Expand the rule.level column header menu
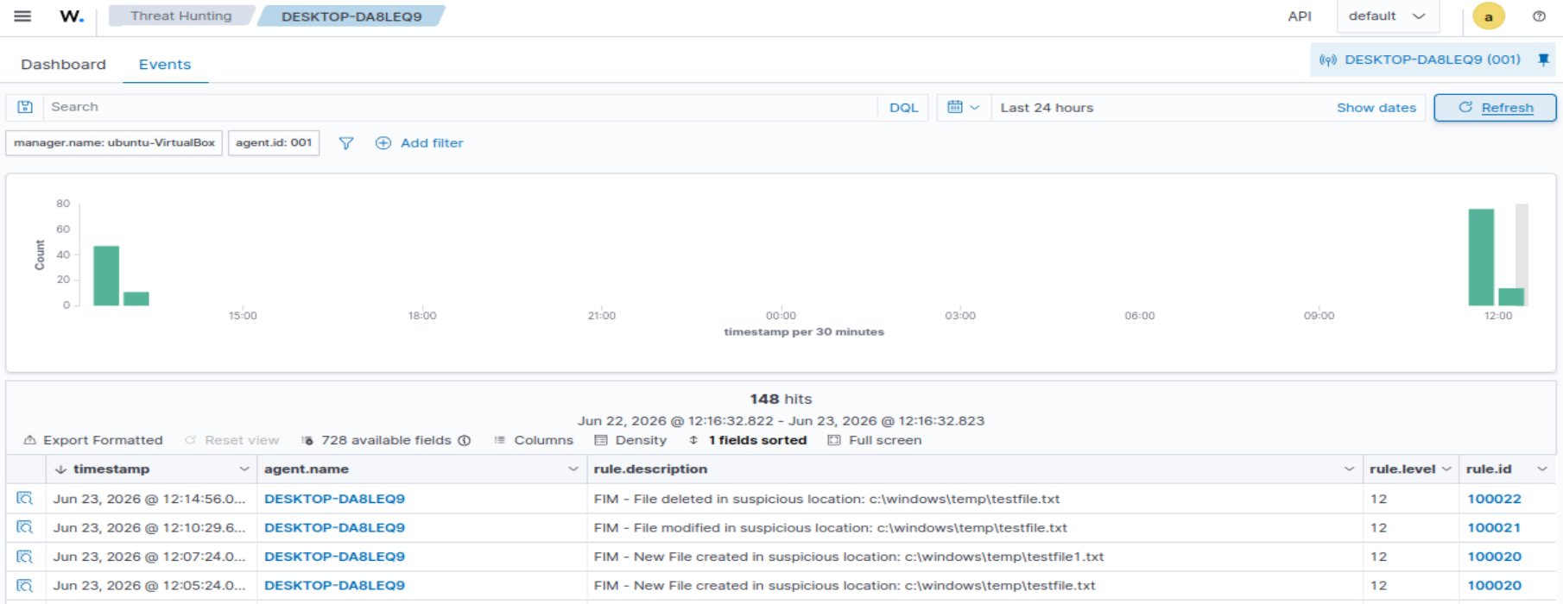The image size is (1563, 604). 1446,469
